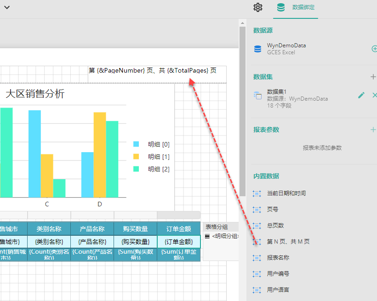Screen dimensions: 377x301
Task: Add a new dataset in 数据集 section
Action: pos(373,77)
